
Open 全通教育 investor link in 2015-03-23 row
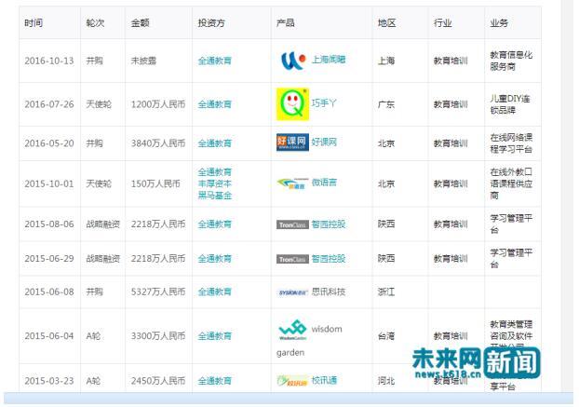214,381
